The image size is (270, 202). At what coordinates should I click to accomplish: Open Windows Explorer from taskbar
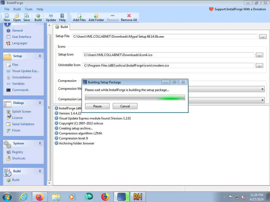click(x=56, y=197)
